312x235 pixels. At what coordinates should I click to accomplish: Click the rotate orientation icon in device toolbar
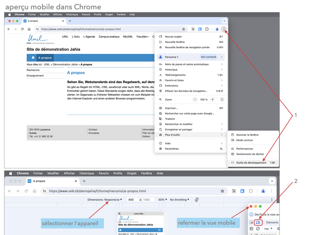(x=197, y=200)
